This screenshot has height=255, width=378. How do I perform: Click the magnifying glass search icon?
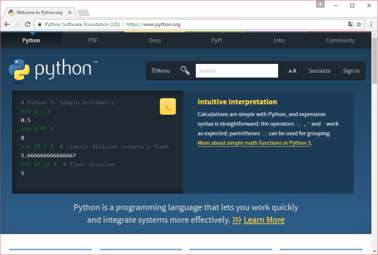tap(185, 70)
